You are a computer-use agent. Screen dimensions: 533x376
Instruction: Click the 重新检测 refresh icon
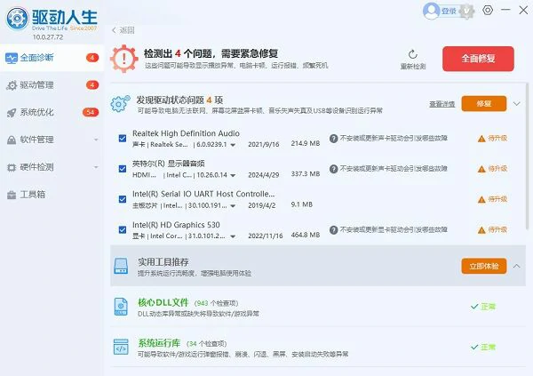tap(413, 54)
